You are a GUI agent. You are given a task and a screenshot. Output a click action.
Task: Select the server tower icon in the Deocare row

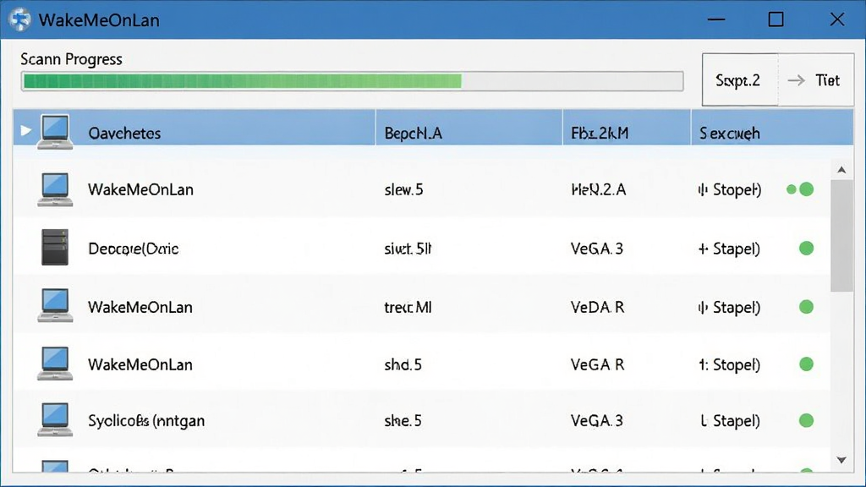(x=55, y=248)
